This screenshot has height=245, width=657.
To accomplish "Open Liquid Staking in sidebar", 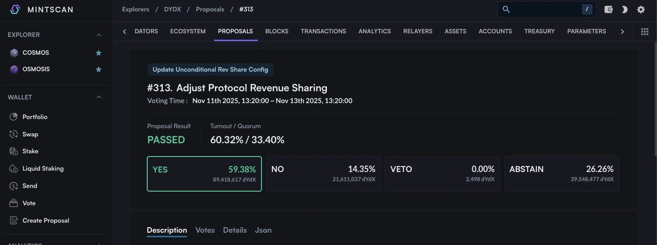I will point(43,168).
